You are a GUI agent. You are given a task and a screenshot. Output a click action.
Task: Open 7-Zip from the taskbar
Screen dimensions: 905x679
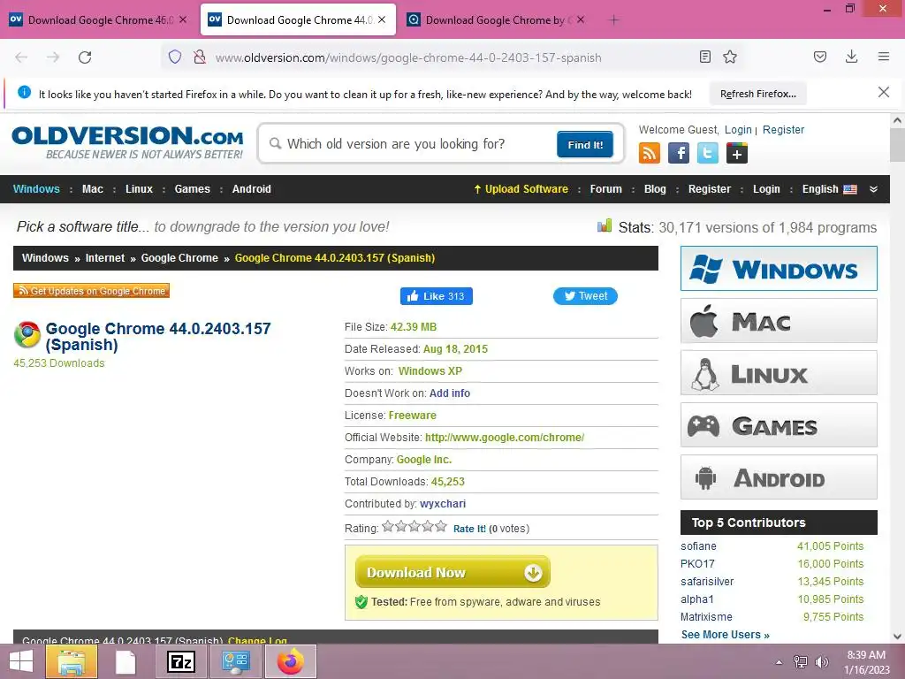180,661
